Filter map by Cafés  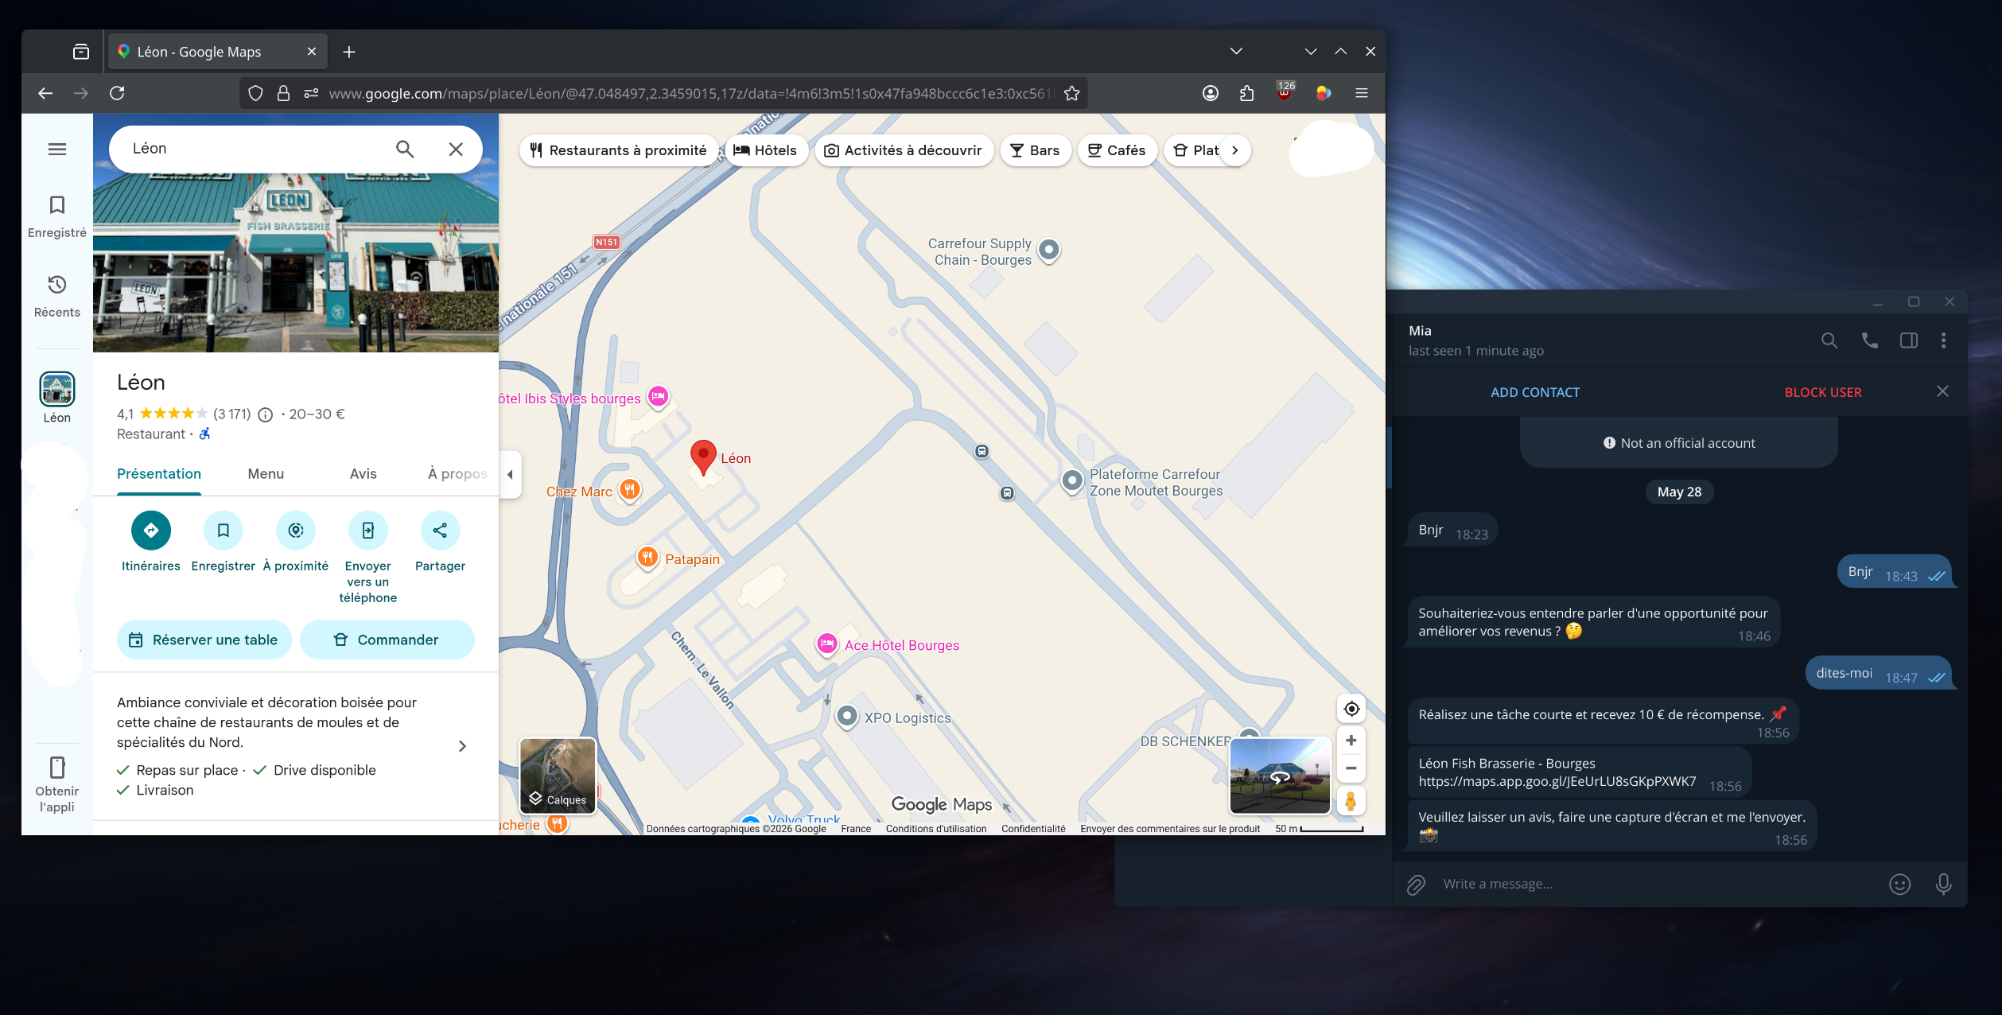pos(1117,150)
